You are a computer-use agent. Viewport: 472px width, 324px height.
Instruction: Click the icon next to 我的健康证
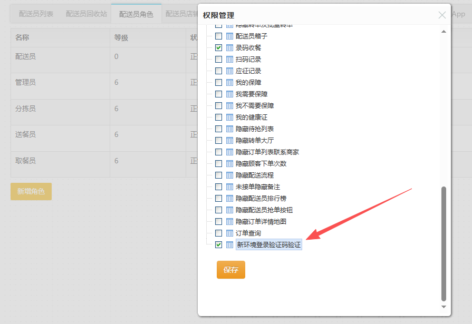[229, 117]
